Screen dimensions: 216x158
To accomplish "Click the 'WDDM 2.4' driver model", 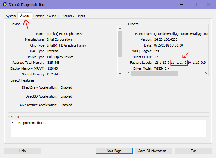I will [162, 68].
